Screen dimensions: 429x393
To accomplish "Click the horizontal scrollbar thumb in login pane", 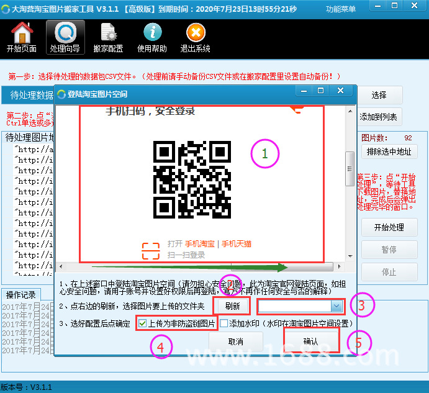I will (282, 266).
